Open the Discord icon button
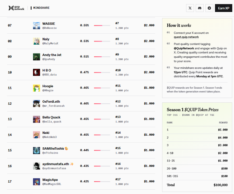Viewport: 234px width, 194px height. tap(200, 8)
